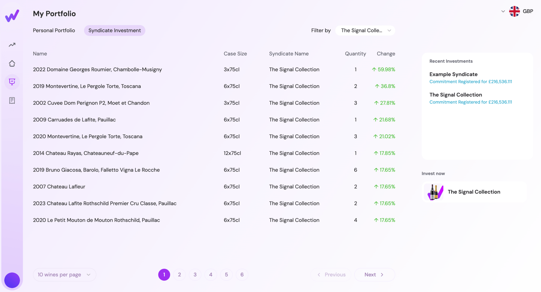This screenshot has height=292, width=541.
Task: Click the Previous page button
Action: (x=331, y=275)
